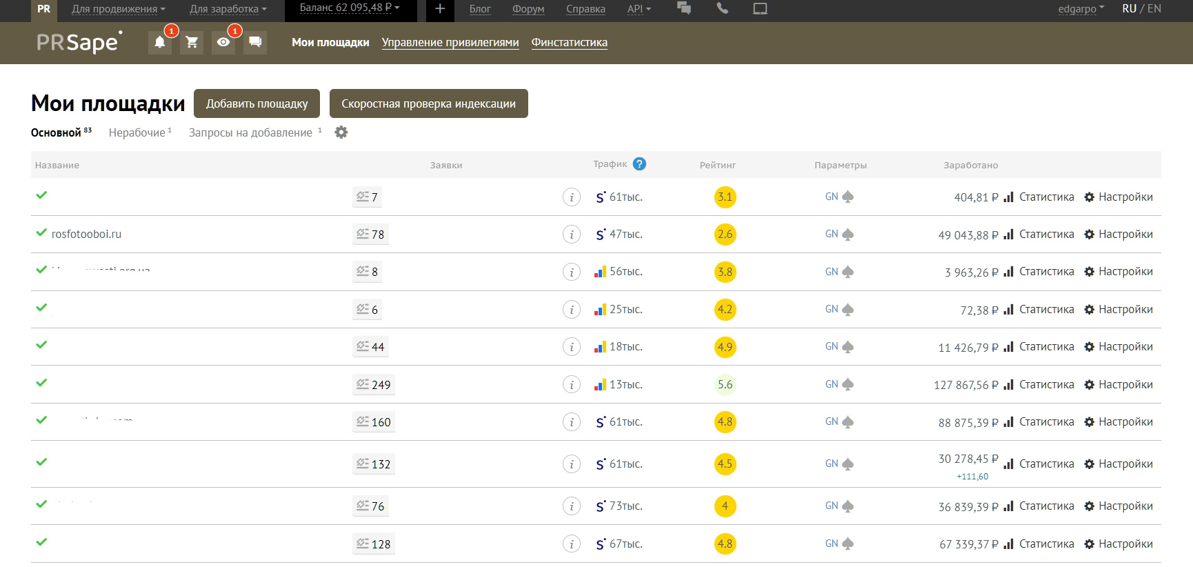Click the plus icon in top bar
Image resolution: width=1193 pixels, height=567 pixels.
(x=440, y=9)
